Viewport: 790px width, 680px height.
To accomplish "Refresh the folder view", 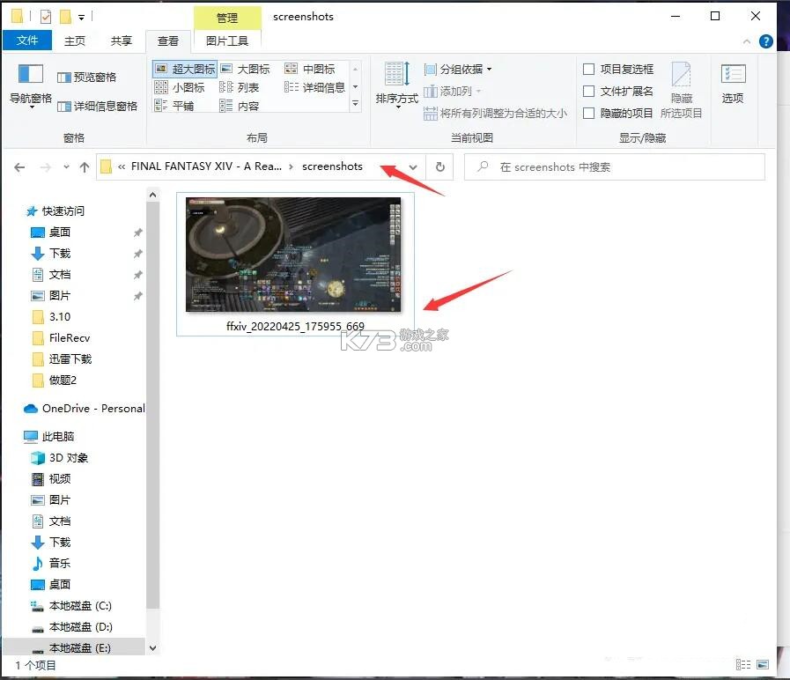I will (439, 166).
